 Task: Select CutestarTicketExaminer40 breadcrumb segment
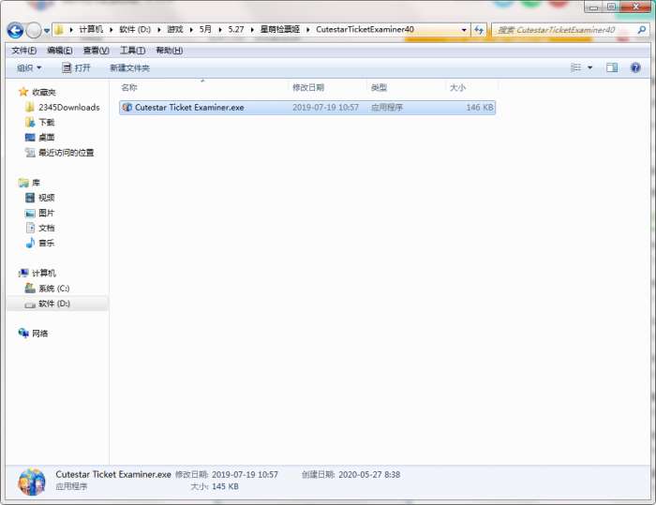click(x=365, y=29)
